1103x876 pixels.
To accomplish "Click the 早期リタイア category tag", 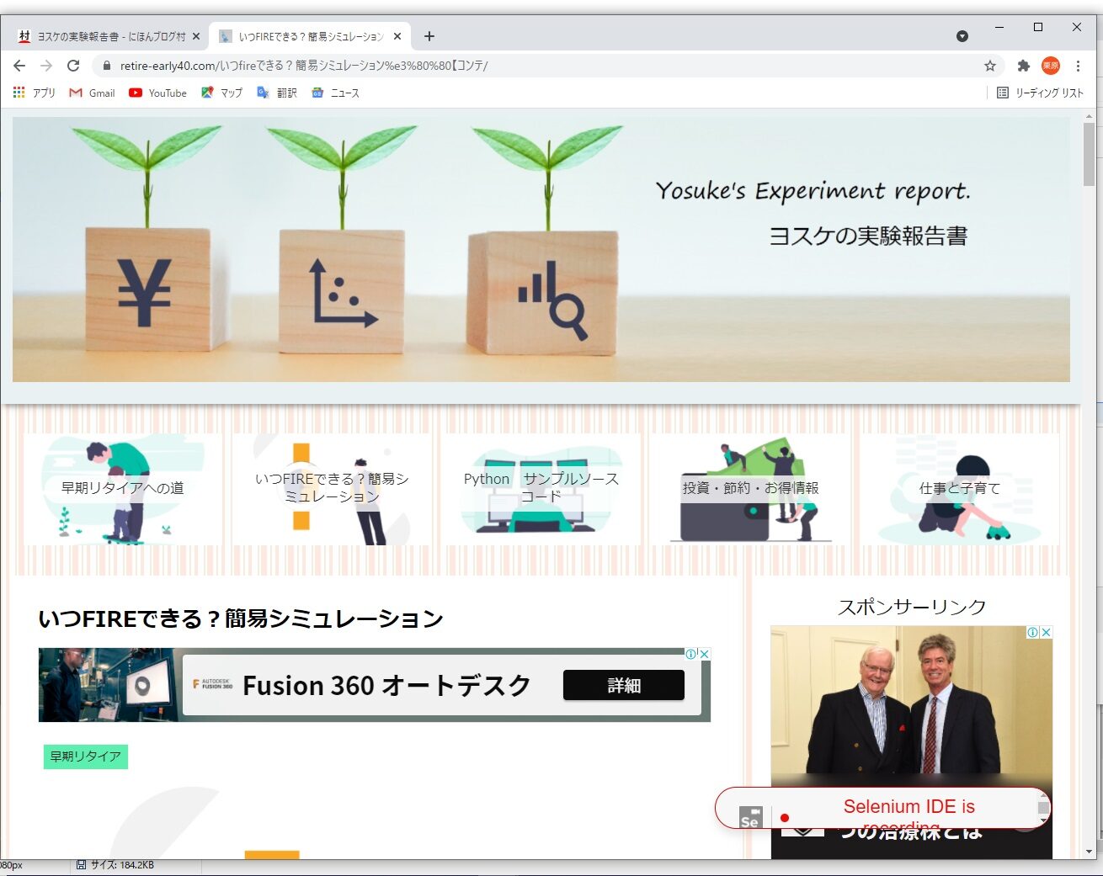I will coord(85,757).
